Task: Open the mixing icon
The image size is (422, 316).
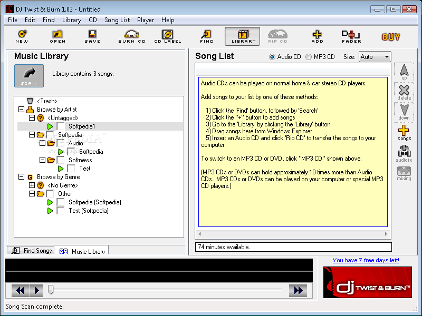Action: [x=404, y=174]
